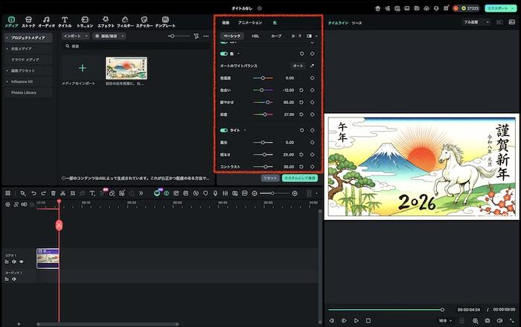Select the ベーシック (Basic) color tab
Screen dimensions: 521x327
click(232, 36)
